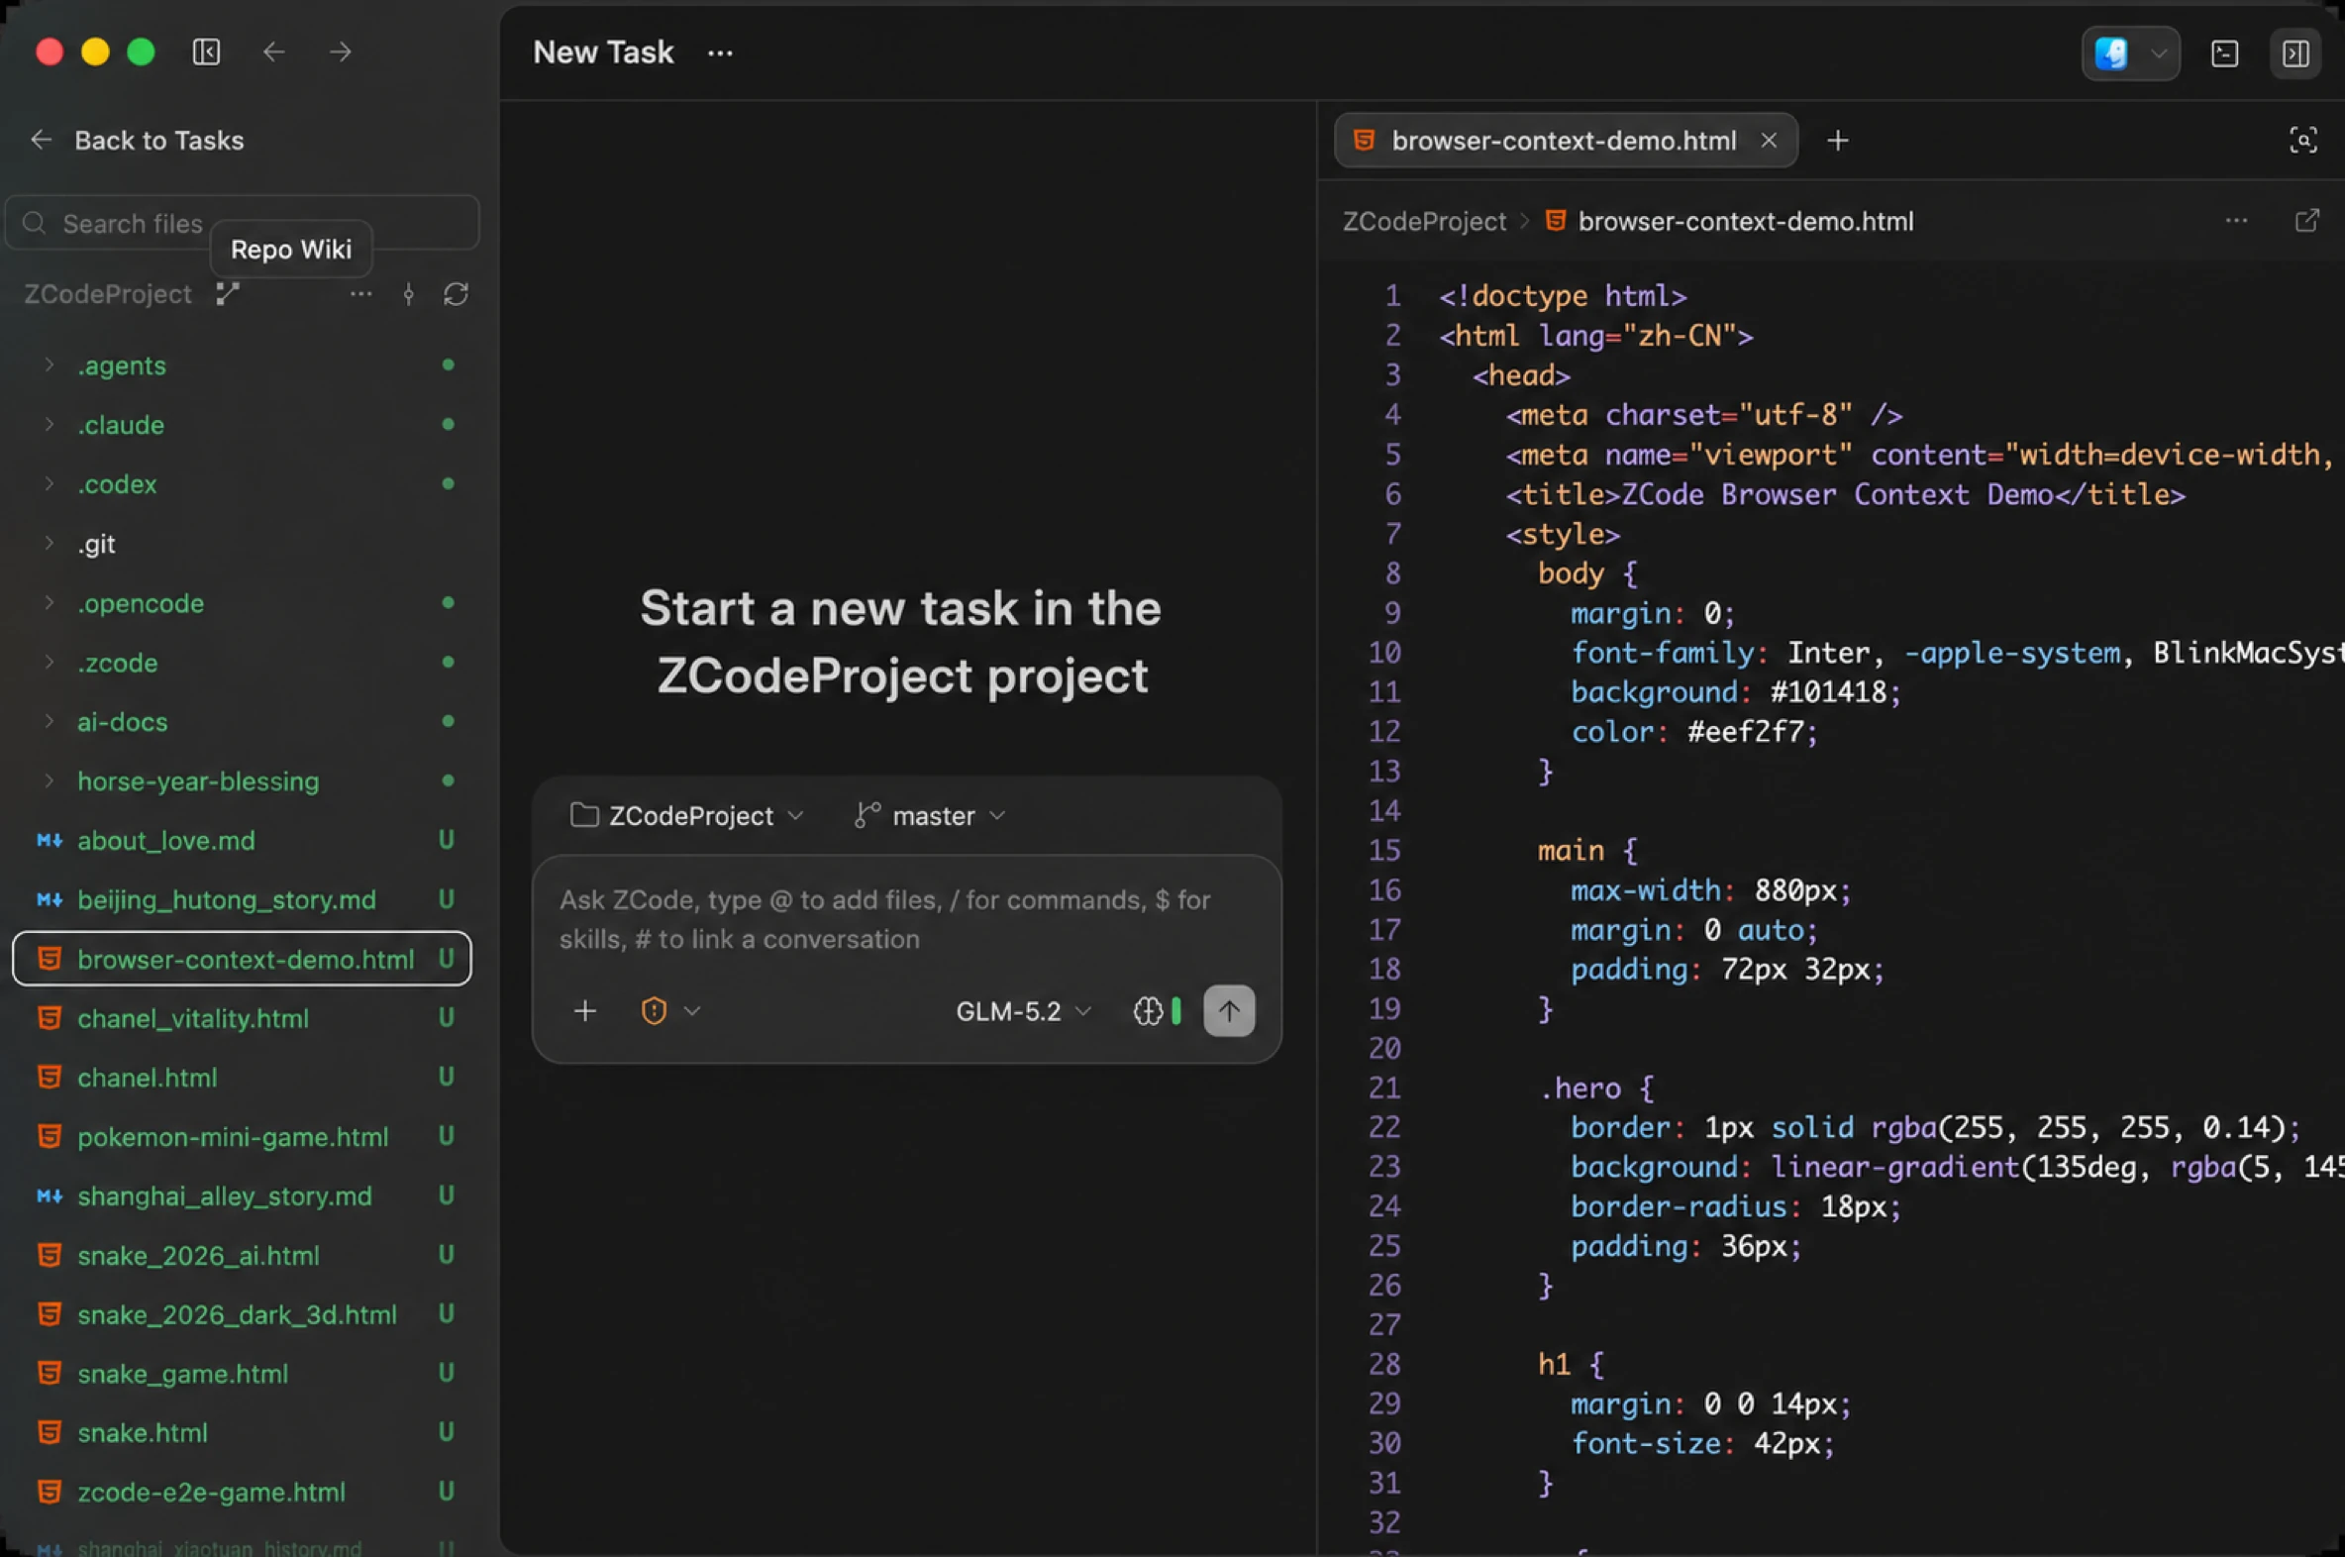Expand the .codex folder

point(242,484)
